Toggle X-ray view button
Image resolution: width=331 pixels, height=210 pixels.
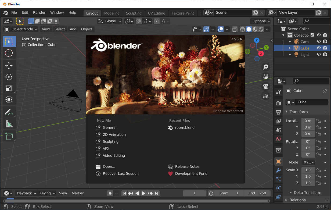(235, 29)
